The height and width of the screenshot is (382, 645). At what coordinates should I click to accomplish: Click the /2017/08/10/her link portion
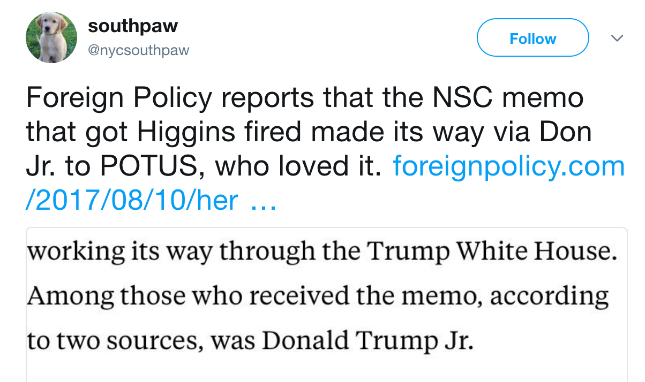(x=132, y=201)
